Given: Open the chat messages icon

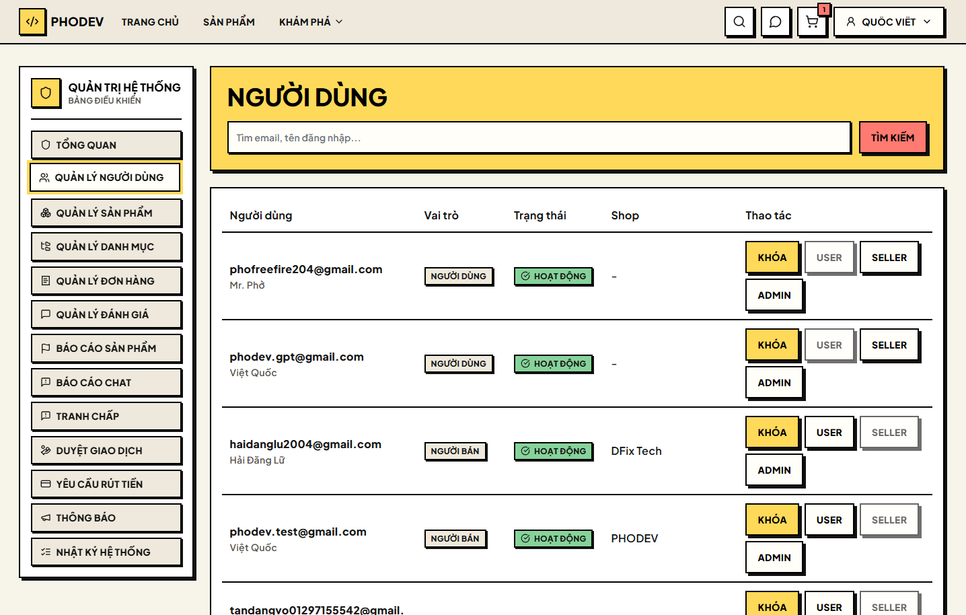Looking at the screenshot, I should click(x=775, y=22).
